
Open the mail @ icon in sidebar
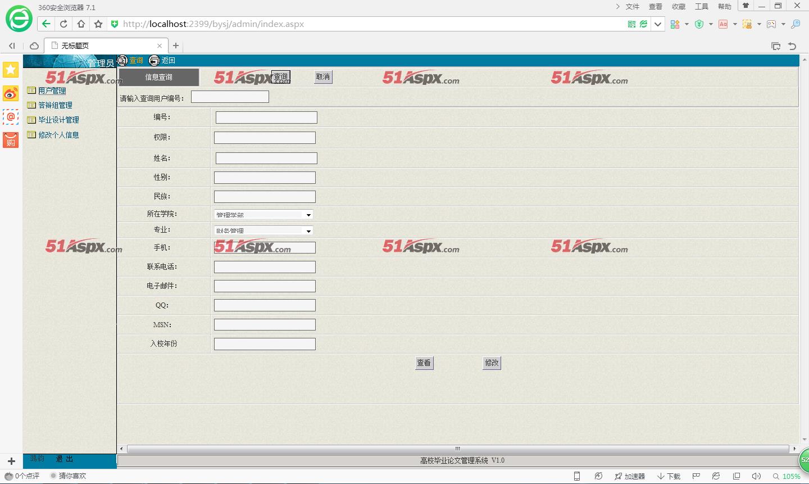[11, 117]
